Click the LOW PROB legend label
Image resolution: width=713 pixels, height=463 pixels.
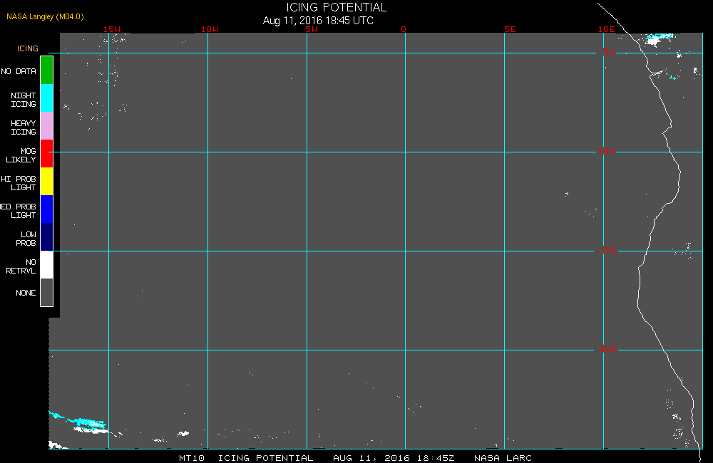[x=26, y=239]
